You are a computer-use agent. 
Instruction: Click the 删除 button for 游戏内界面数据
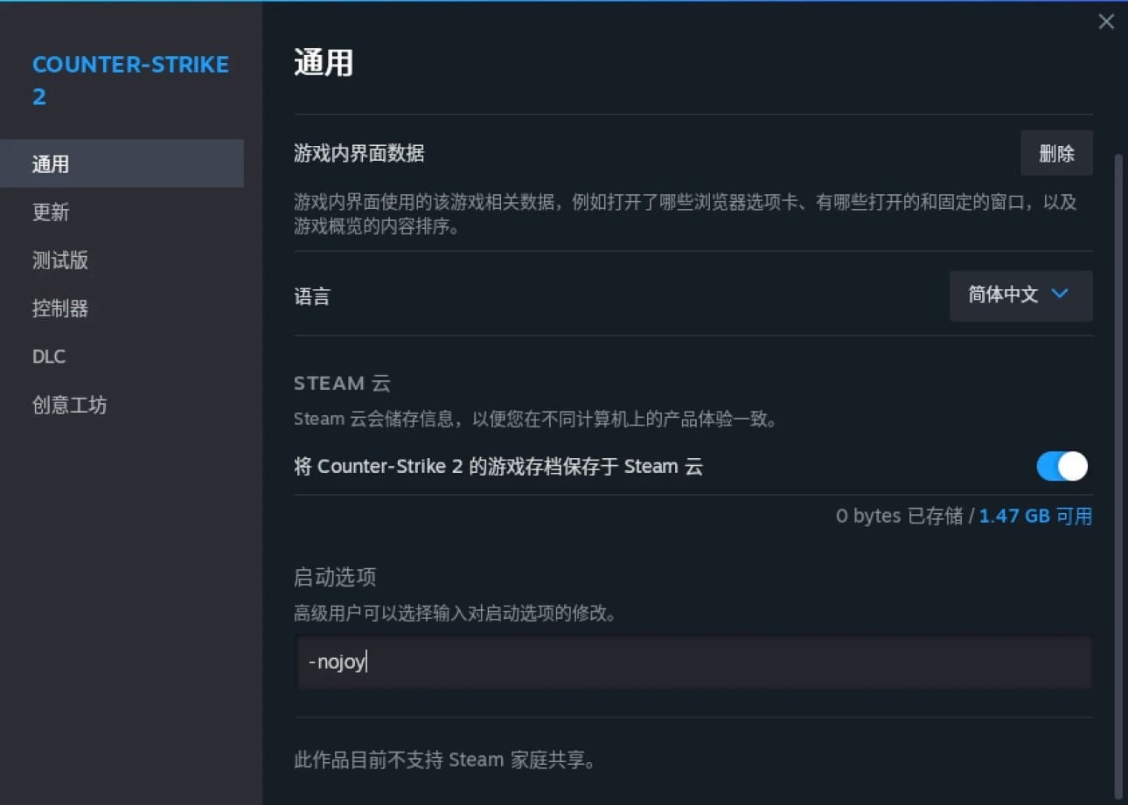pos(1056,153)
